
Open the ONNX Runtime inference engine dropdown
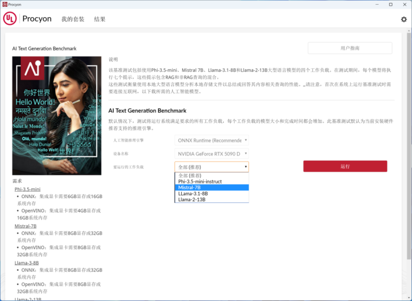click(x=212, y=140)
